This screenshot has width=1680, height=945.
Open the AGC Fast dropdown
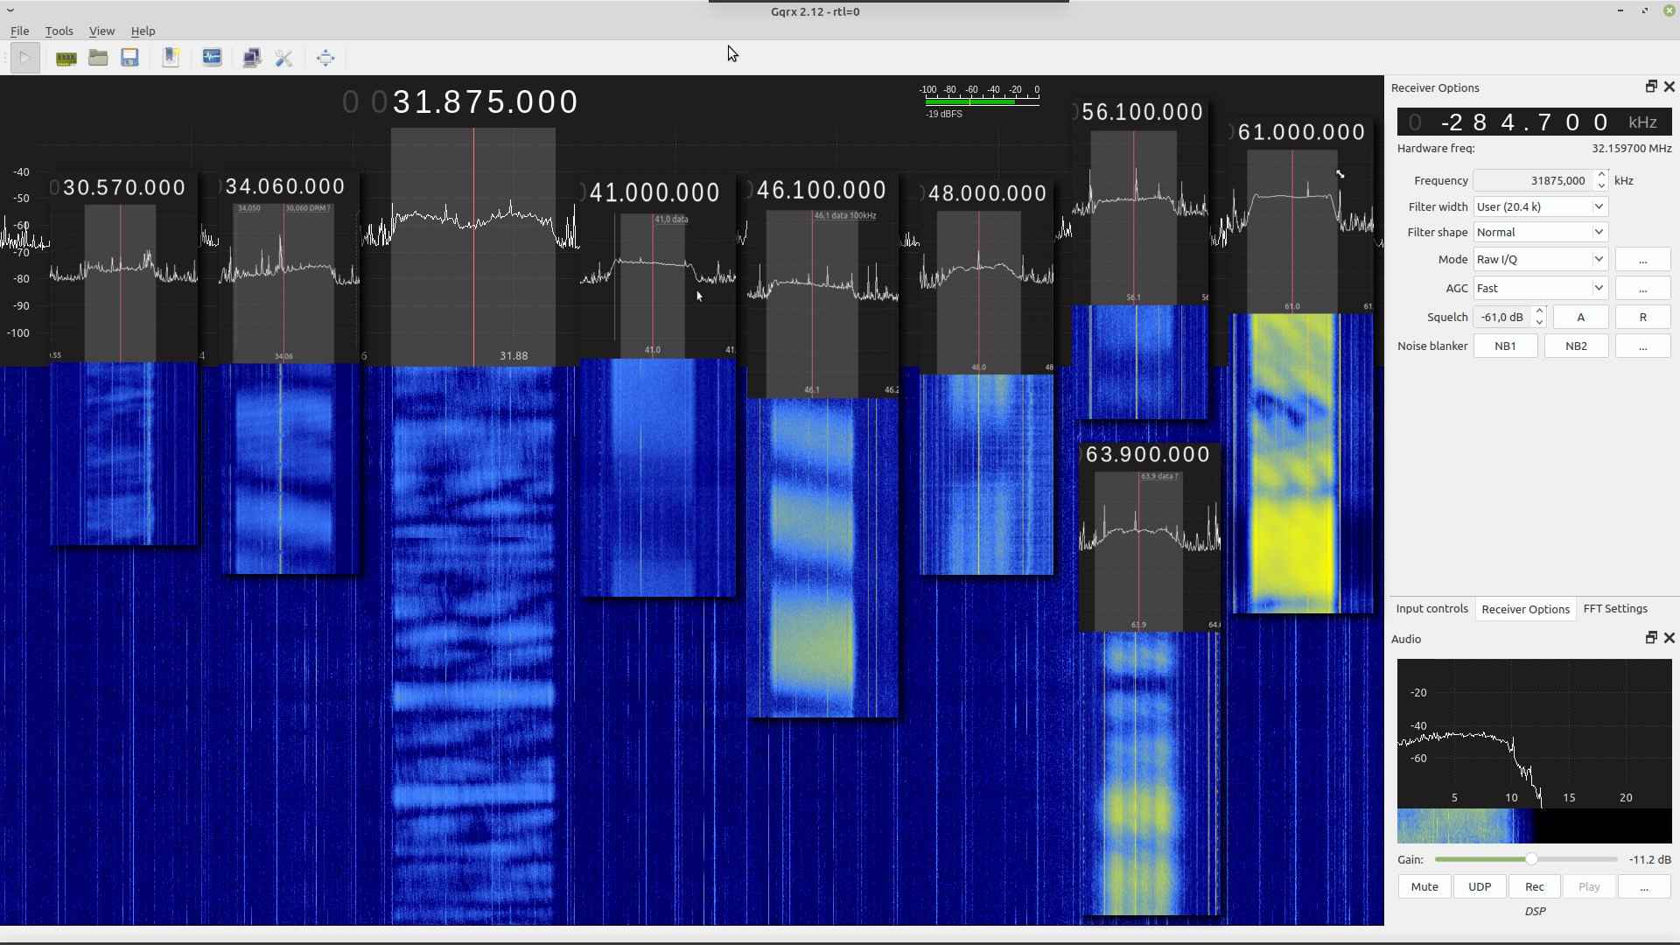point(1540,289)
